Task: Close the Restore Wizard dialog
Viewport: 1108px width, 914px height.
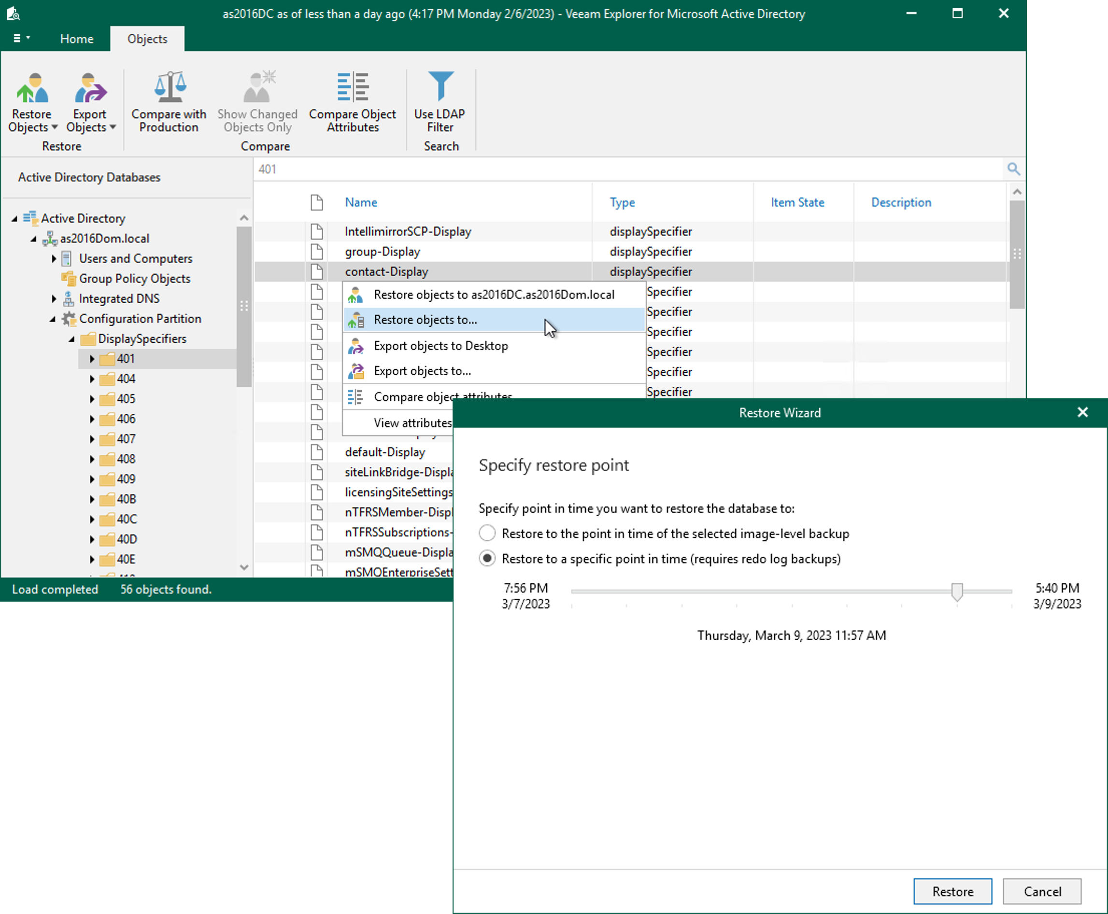Action: point(1083,412)
